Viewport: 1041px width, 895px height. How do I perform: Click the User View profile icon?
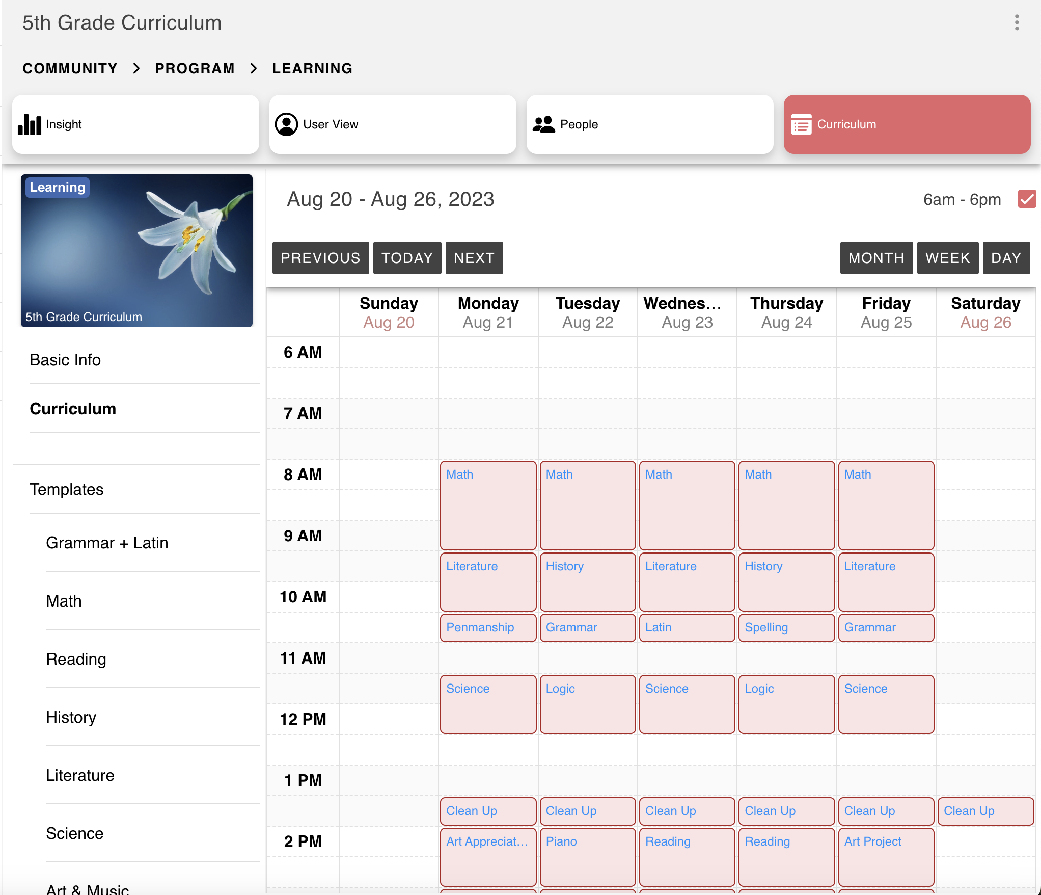pyautogui.click(x=286, y=124)
